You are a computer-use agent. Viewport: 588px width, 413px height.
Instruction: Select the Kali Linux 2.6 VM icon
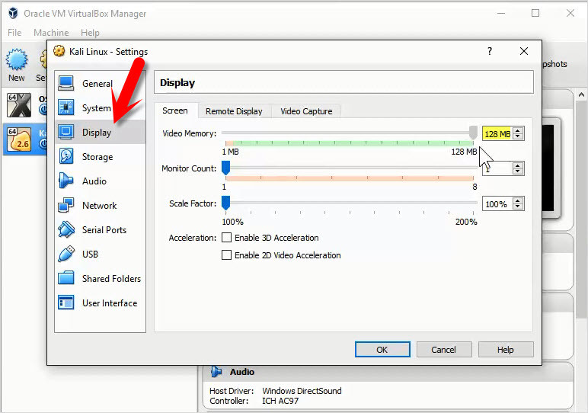[19, 139]
